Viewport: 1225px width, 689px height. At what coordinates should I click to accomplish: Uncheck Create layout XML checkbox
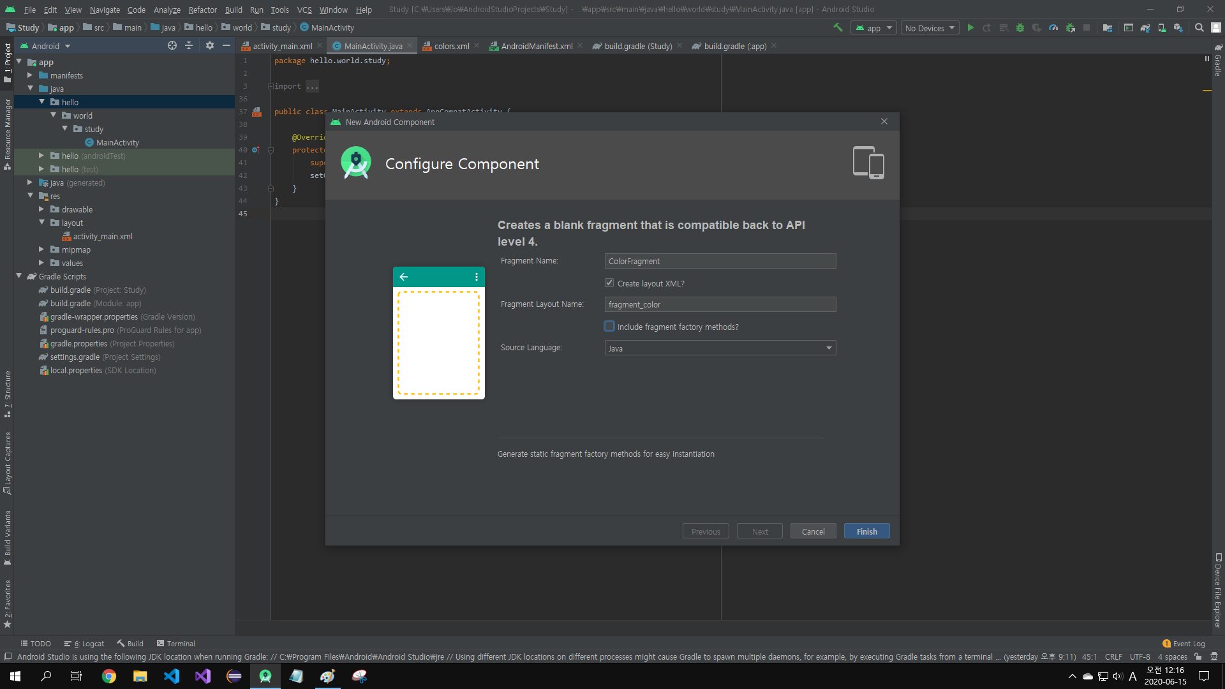pos(609,283)
